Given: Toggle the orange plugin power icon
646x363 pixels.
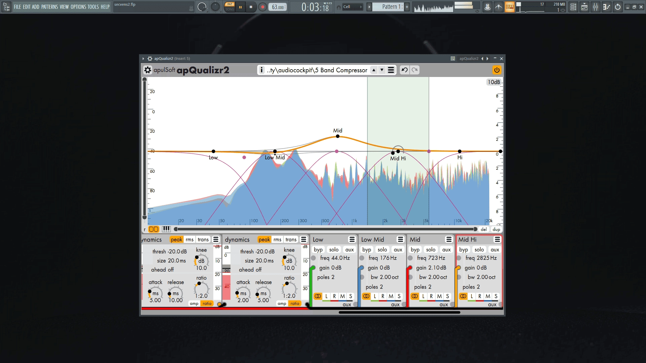Looking at the screenshot, I should pyautogui.click(x=497, y=70).
